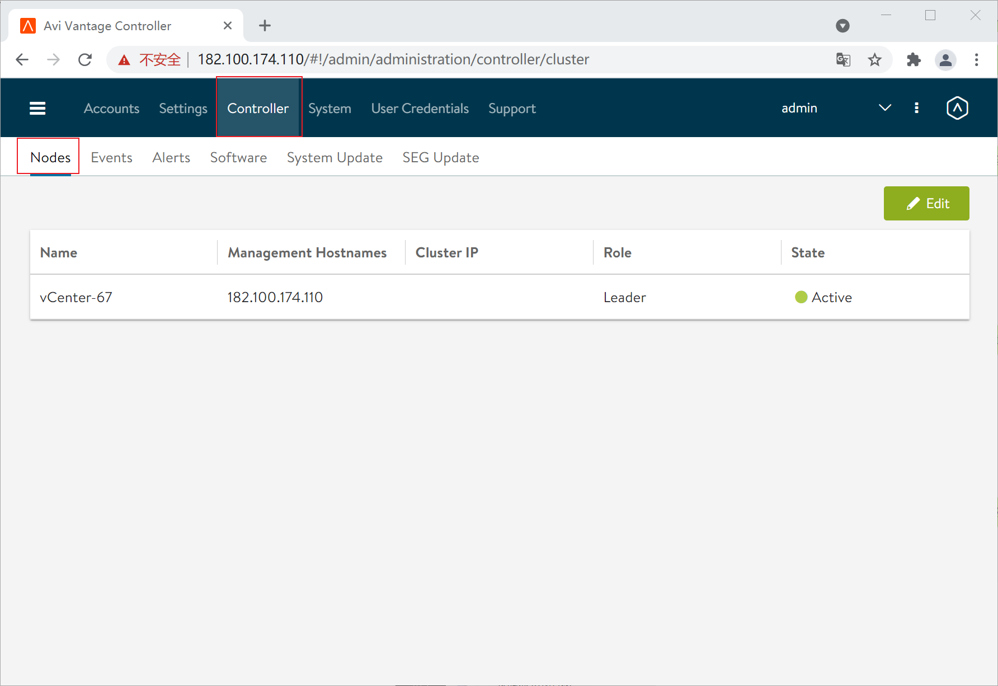Reload the page

(x=85, y=59)
